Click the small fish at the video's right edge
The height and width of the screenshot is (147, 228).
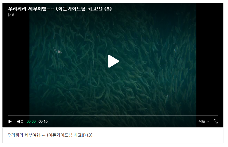(176, 49)
